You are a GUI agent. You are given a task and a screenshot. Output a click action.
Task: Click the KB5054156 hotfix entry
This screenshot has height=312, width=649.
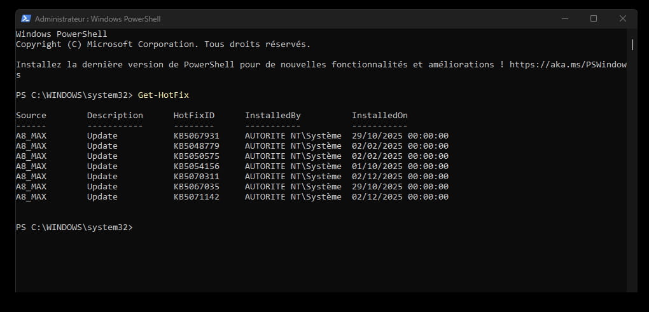tap(196, 166)
